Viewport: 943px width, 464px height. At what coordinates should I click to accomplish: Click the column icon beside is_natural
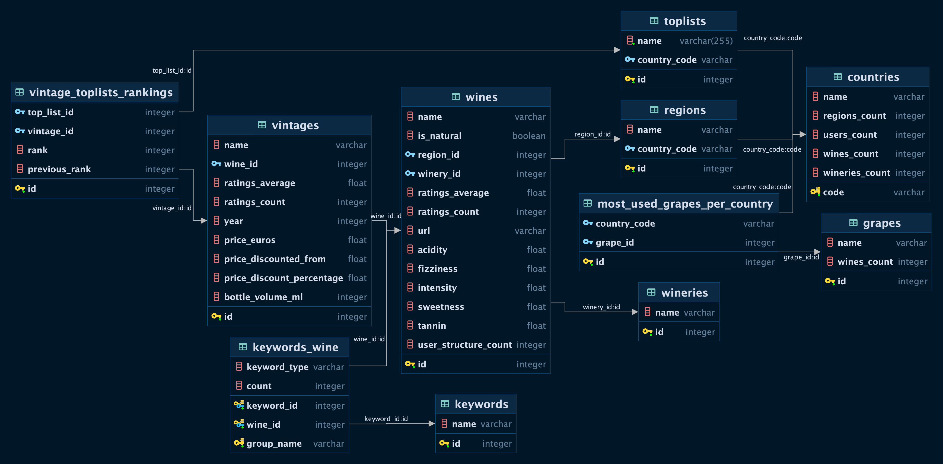tap(410, 135)
